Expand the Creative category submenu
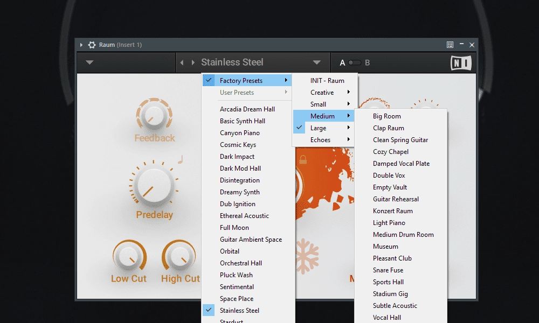539x323 pixels. pyautogui.click(x=325, y=93)
